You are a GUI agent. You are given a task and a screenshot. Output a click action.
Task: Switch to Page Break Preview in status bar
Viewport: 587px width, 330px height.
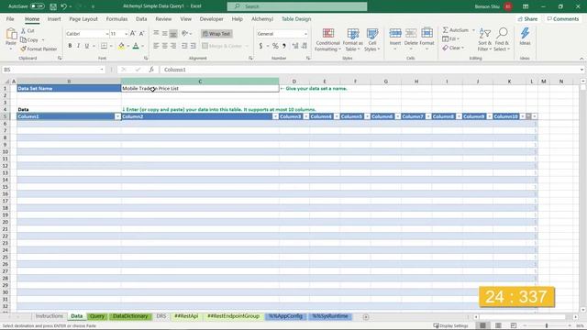[514, 325]
